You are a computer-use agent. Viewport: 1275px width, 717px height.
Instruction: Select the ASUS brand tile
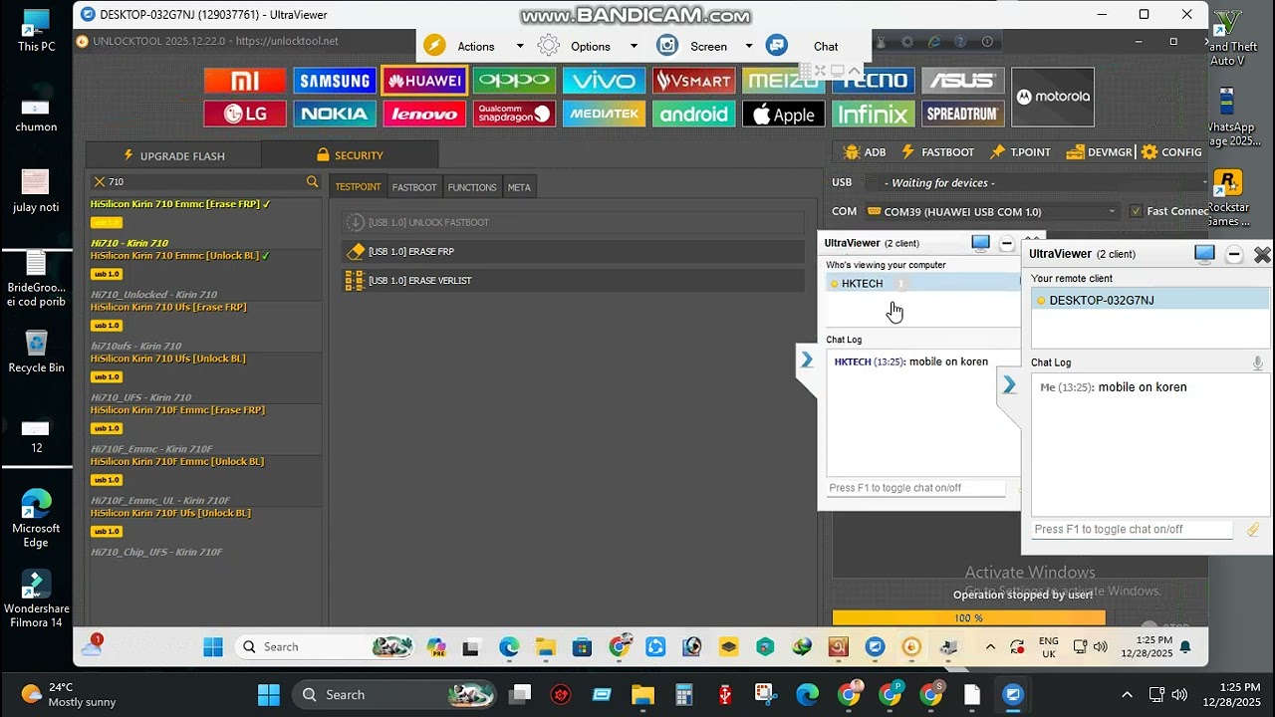pos(962,82)
